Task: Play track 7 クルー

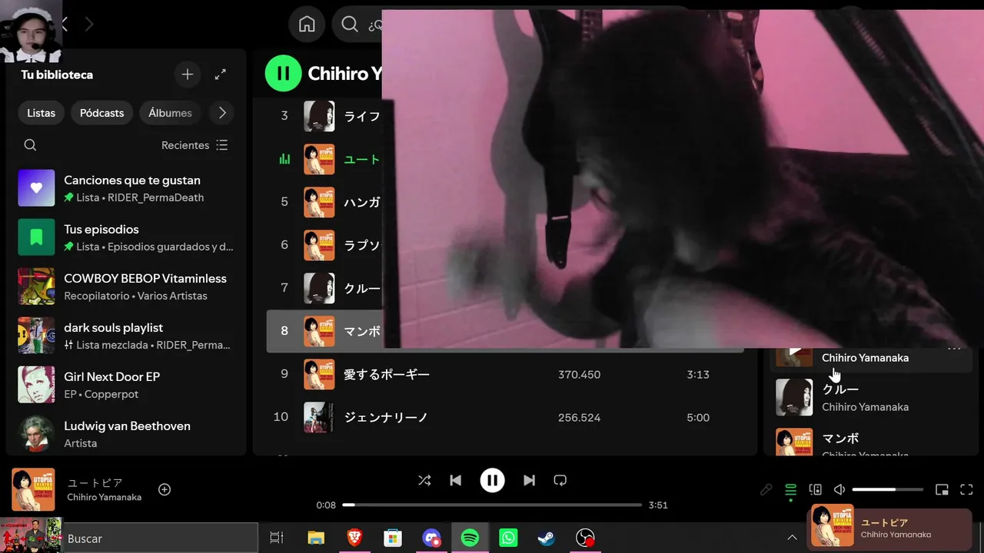Action: point(324,288)
